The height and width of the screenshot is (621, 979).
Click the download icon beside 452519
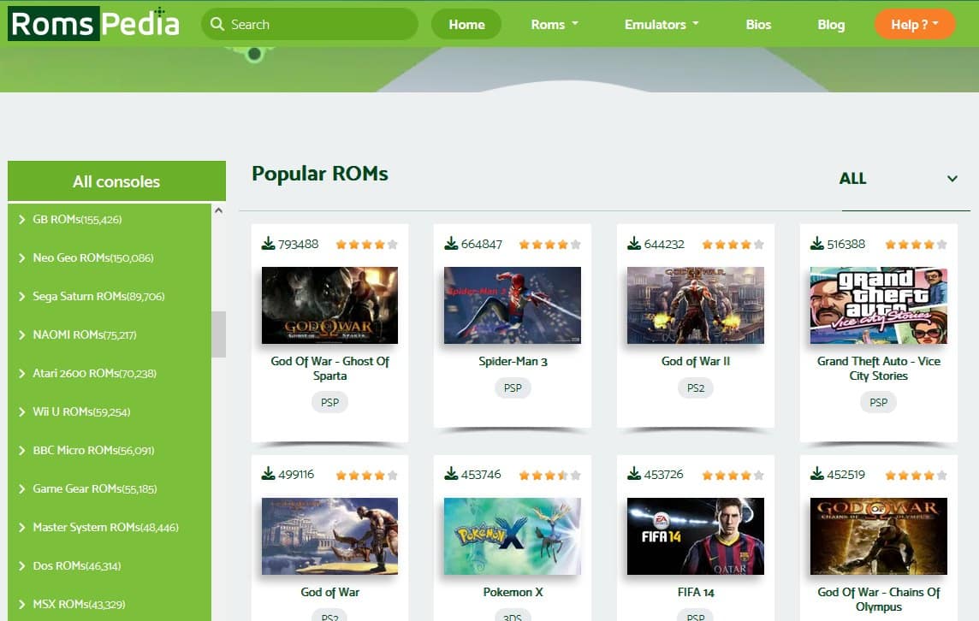coord(816,475)
